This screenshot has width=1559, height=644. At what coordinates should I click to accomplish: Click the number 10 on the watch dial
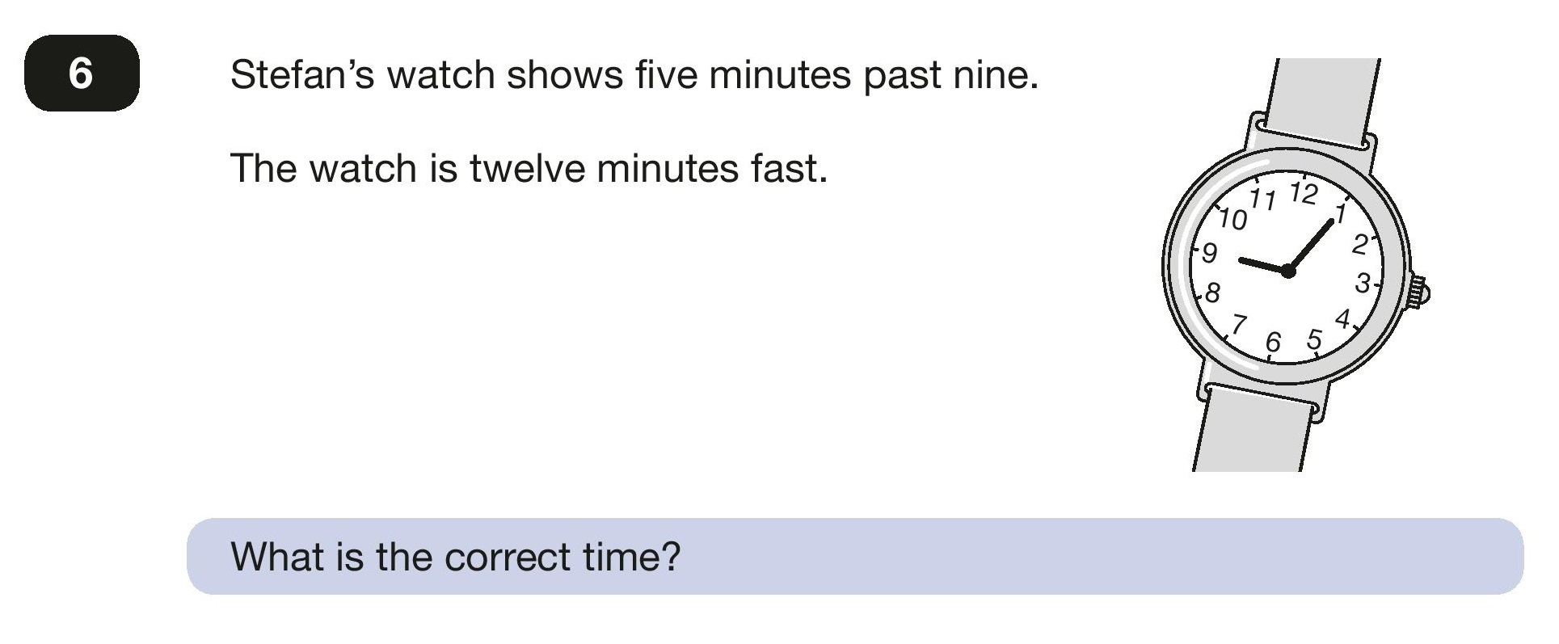tap(1233, 219)
